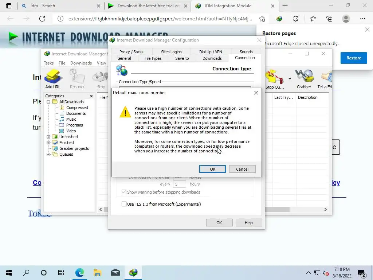The width and height of the screenshot is (373, 280).
Task: Close the Categories panel
Action: (91, 96)
